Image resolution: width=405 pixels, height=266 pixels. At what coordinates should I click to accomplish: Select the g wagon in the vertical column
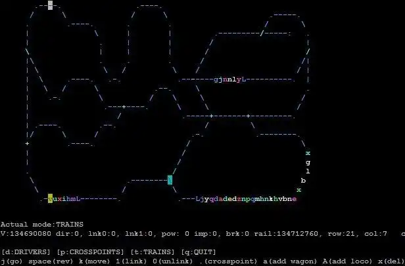click(308, 162)
